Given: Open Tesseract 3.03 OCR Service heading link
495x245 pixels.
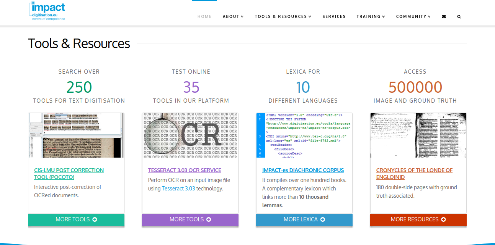Looking at the screenshot, I should 185,170.
